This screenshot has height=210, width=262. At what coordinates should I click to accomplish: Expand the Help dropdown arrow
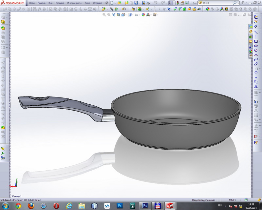pos(246,3)
